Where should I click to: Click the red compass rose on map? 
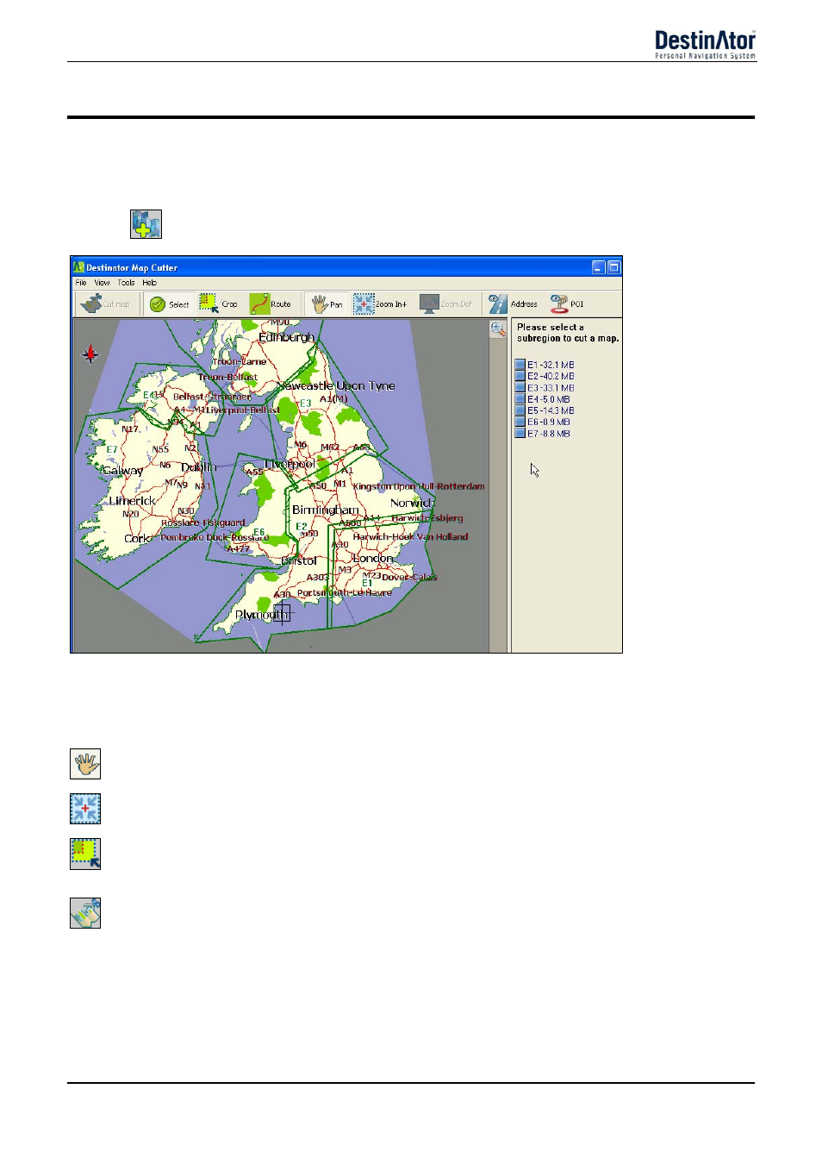point(90,354)
